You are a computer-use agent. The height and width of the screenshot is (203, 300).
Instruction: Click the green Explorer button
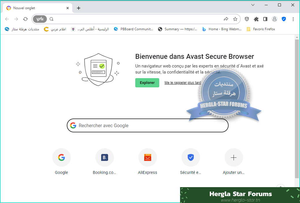tap(147, 83)
